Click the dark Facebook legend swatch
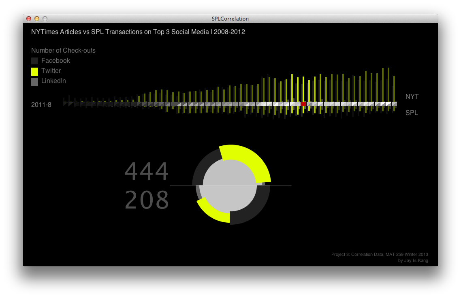The width and height of the screenshot is (461, 298). (x=34, y=61)
